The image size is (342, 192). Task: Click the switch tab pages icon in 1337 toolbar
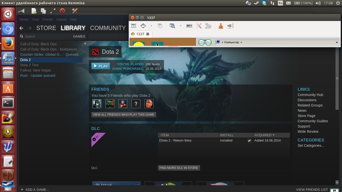pyautogui.click(x=160, y=25)
